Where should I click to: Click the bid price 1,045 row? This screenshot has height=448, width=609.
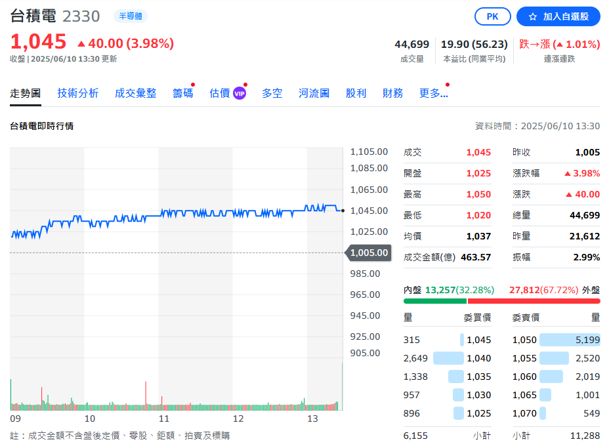tap(448, 340)
